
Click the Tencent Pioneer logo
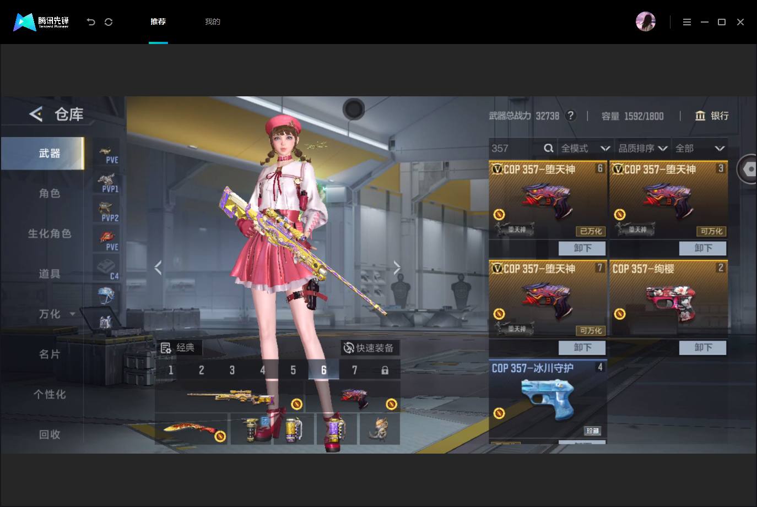[41, 22]
